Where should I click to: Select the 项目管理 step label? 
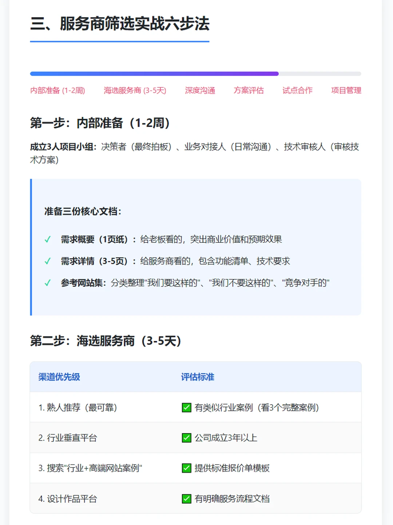point(346,90)
